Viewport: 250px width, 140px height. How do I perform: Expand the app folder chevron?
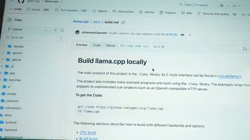(x=1, y=73)
